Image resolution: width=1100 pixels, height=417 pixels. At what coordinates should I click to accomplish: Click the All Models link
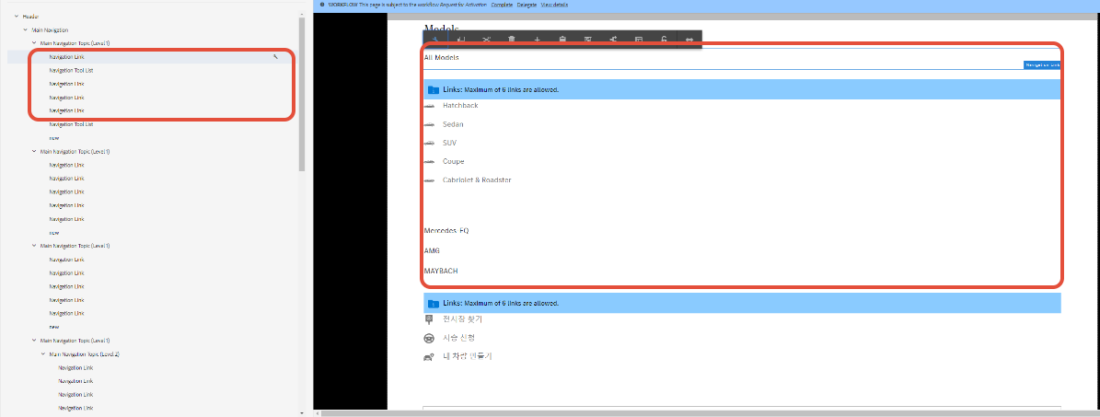pyautogui.click(x=441, y=58)
